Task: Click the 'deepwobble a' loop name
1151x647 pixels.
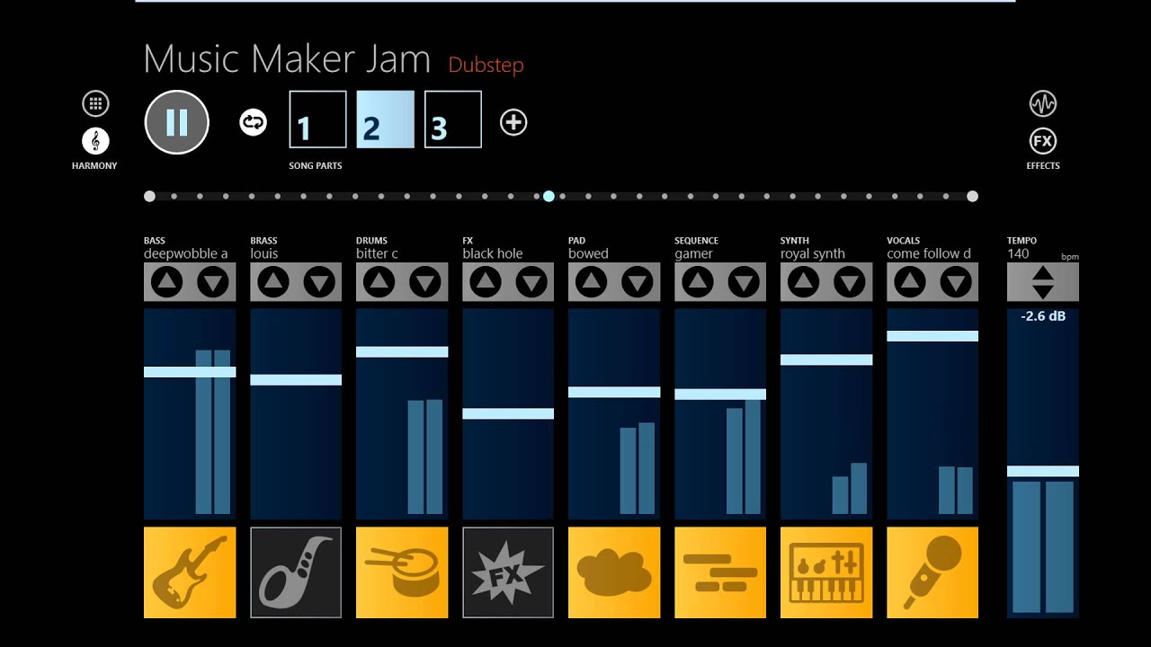Action: [185, 253]
